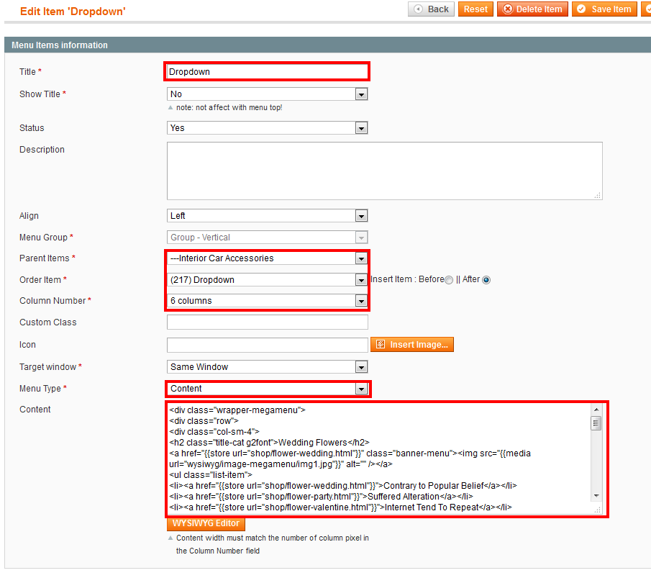Open the WYSIWYG Editor
The width and height of the screenshot is (651, 578).
pos(206,523)
